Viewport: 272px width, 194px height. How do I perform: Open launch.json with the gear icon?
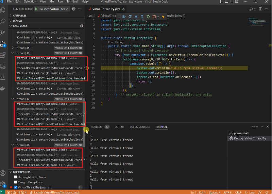(74, 9)
